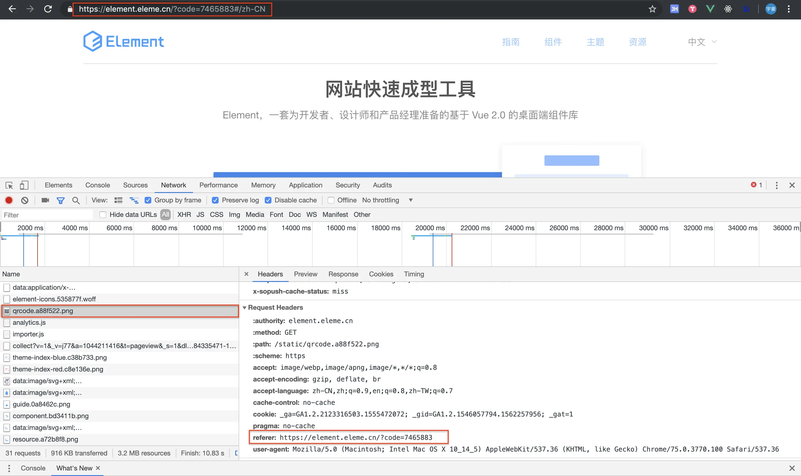Click the capture screenshots camera icon
The height and width of the screenshot is (476, 801).
pos(45,200)
